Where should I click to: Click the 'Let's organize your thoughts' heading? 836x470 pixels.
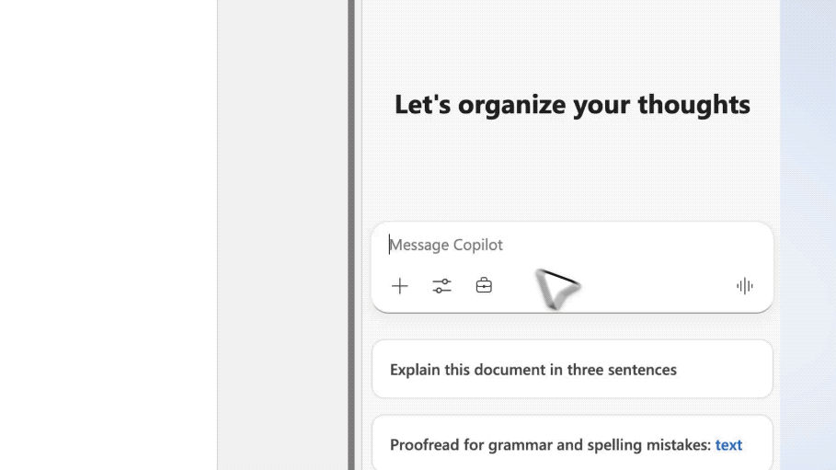(x=572, y=105)
